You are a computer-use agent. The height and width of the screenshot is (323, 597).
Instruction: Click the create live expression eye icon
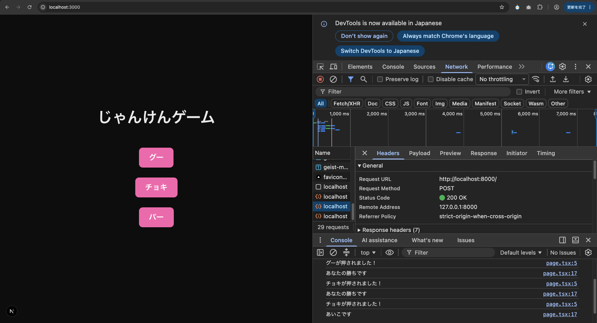coord(390,252)
